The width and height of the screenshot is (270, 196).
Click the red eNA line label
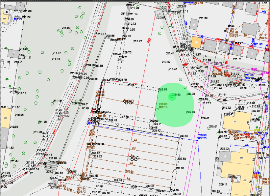(x=149, y=42)
